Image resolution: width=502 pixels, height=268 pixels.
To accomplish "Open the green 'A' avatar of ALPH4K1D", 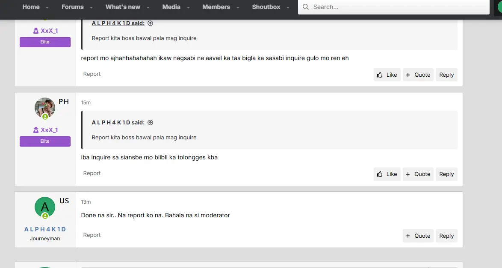I will pos(45,207).
